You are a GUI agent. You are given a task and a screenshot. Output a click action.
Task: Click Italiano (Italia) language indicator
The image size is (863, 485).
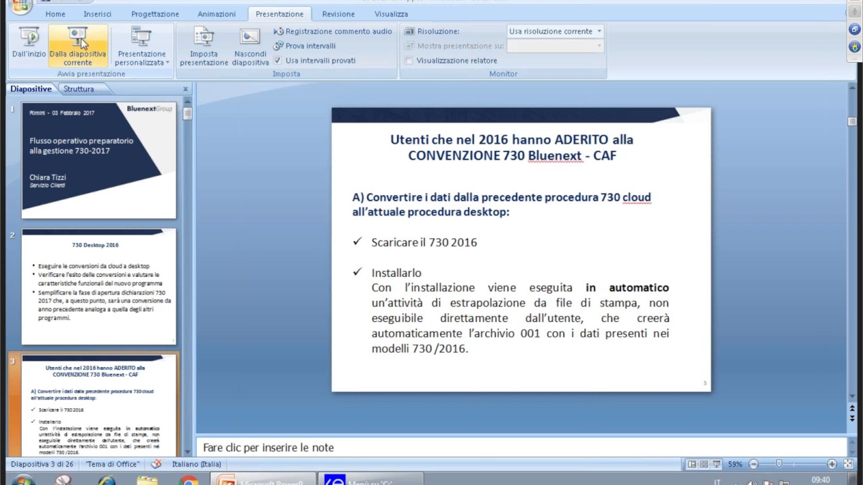coord(196,464)
